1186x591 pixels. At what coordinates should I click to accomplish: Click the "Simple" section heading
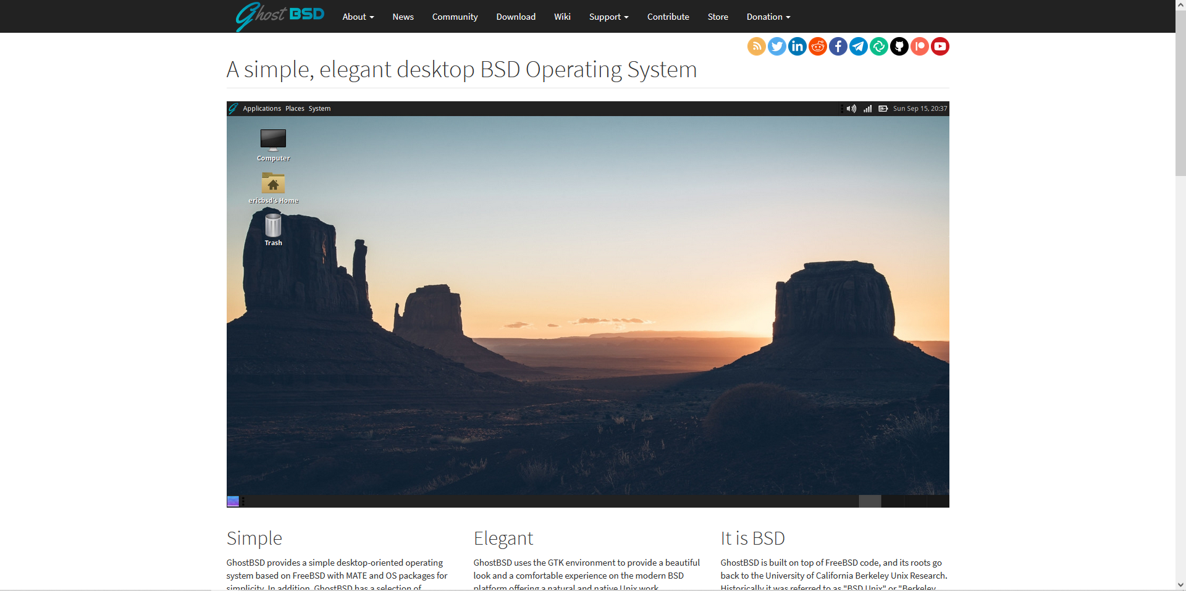254,538
